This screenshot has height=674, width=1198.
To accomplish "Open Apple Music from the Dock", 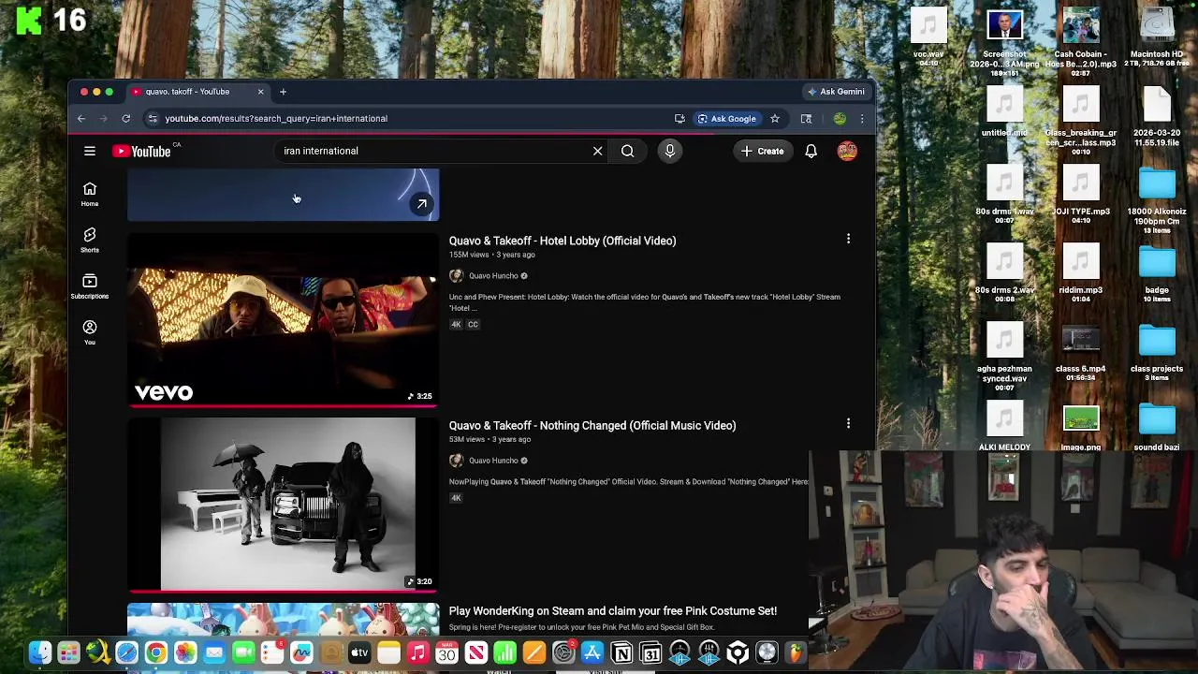I will click(417, 652).
